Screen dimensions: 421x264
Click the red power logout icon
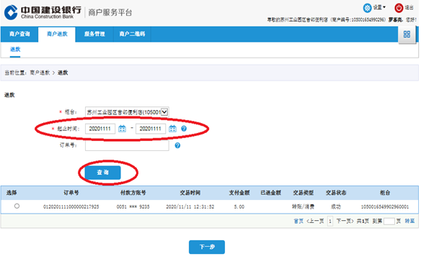pos(399,8)
